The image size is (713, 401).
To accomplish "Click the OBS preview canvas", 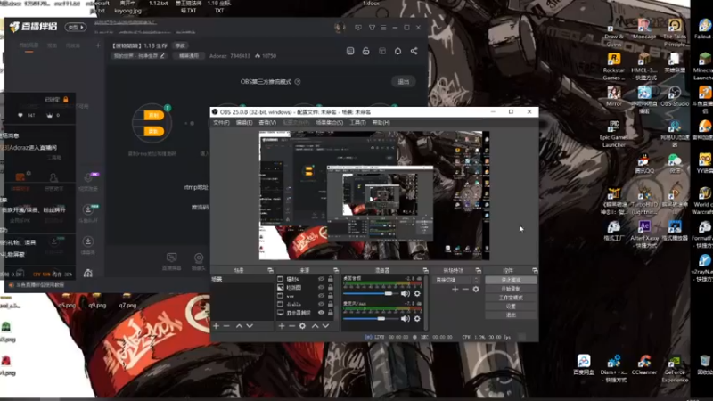I will click(x=373, y=195).
